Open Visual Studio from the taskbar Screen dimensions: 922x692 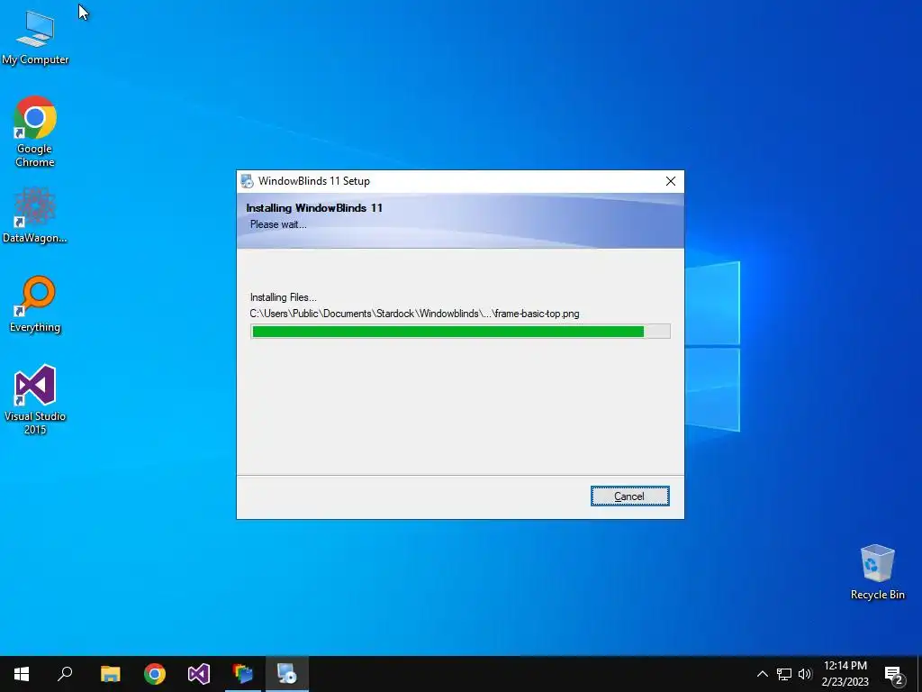(x=199, y=674)
